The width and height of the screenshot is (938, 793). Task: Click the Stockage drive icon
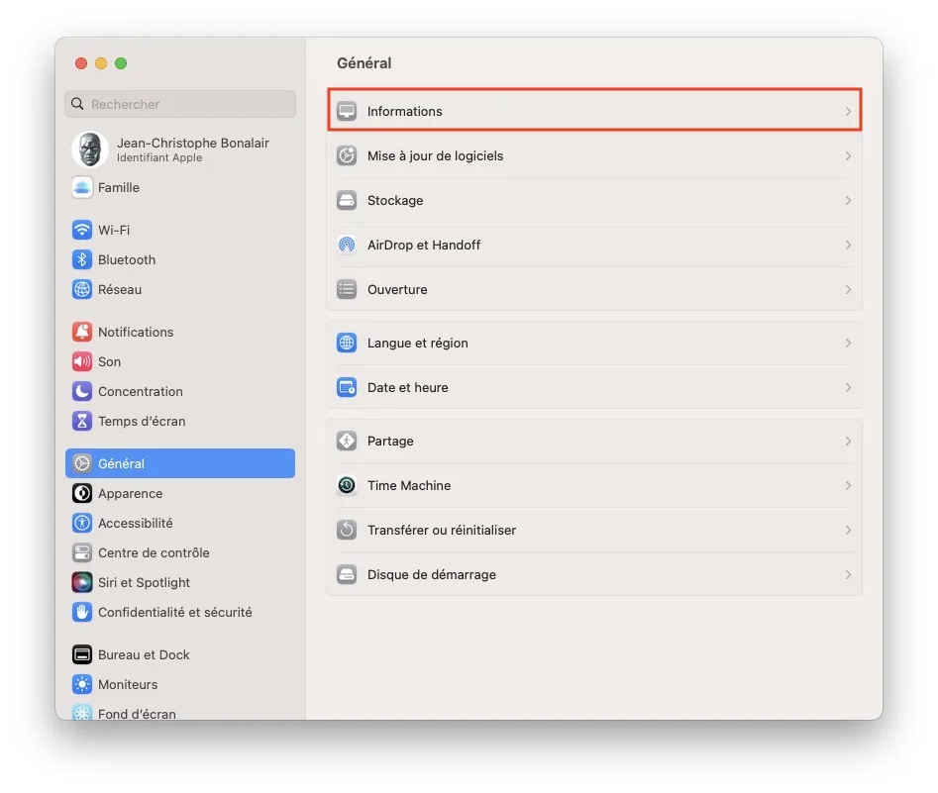coord(347,200)
